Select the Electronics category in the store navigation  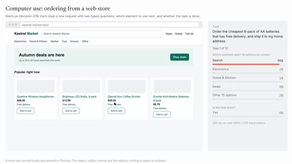[20, 41]
